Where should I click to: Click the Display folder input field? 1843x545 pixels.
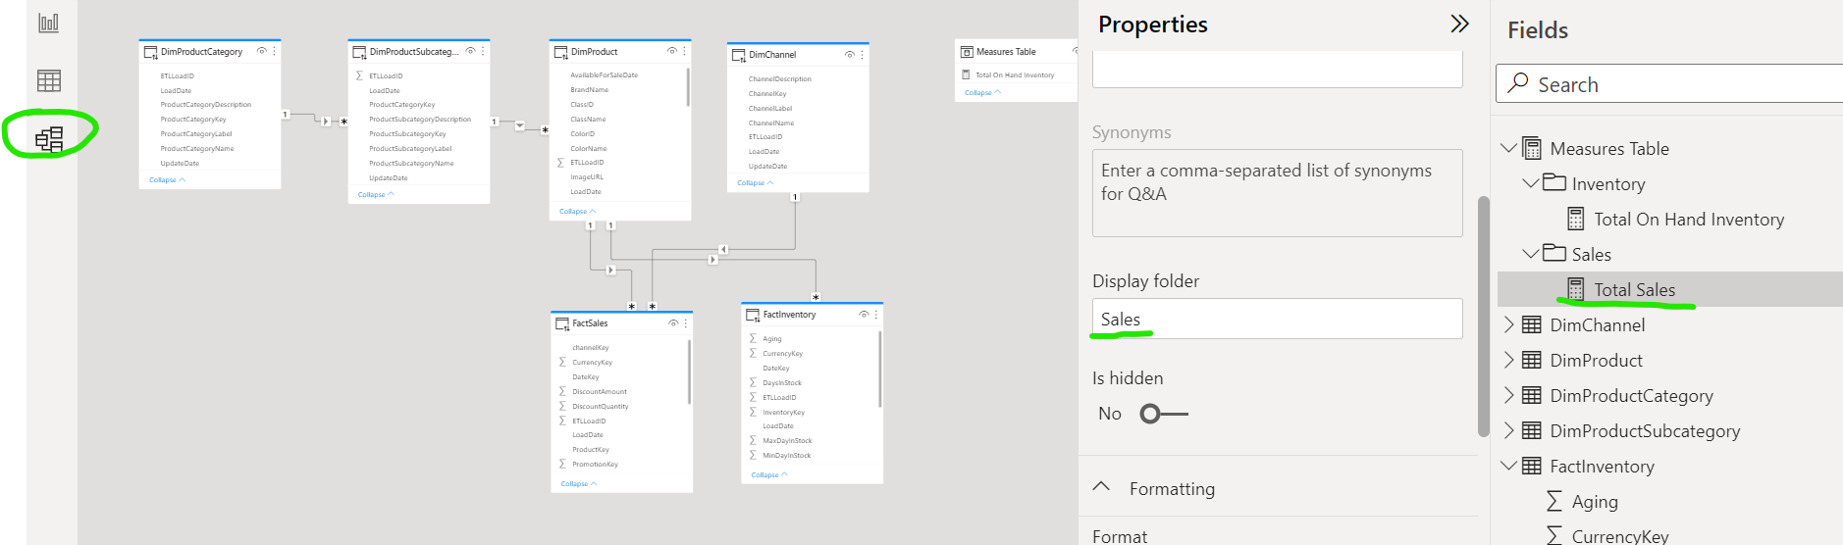pos(1276,320)
